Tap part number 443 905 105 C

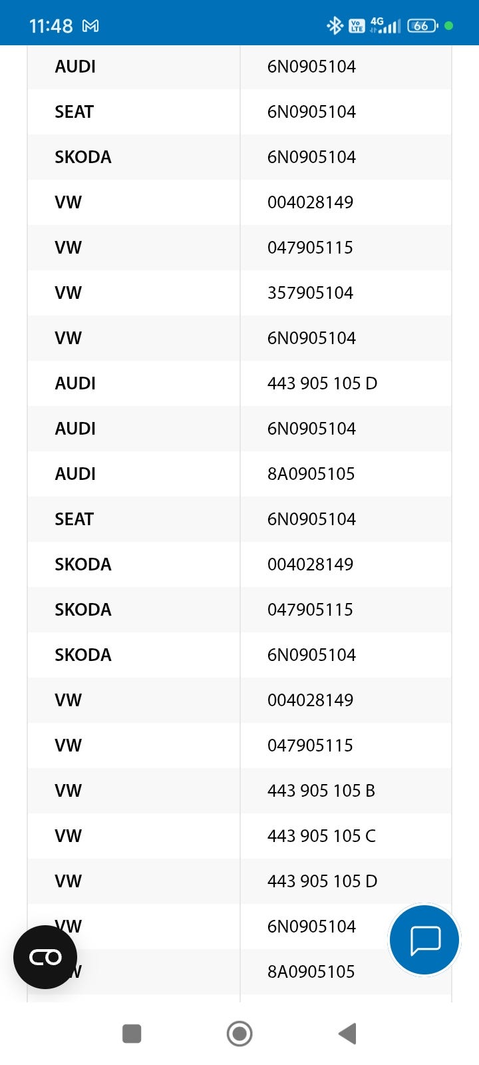click(x=321, y=836)
